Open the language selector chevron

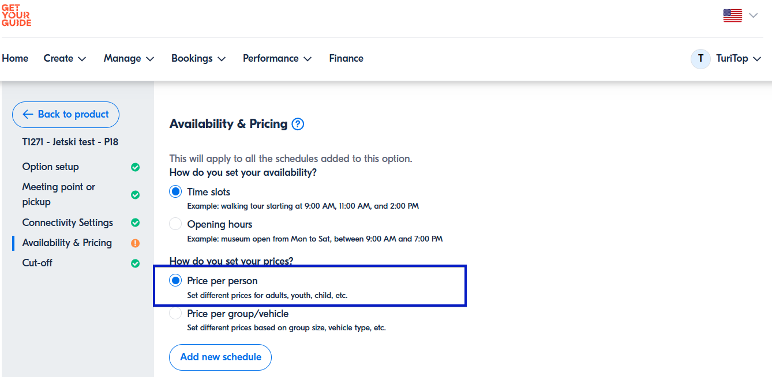click(752, 16)
